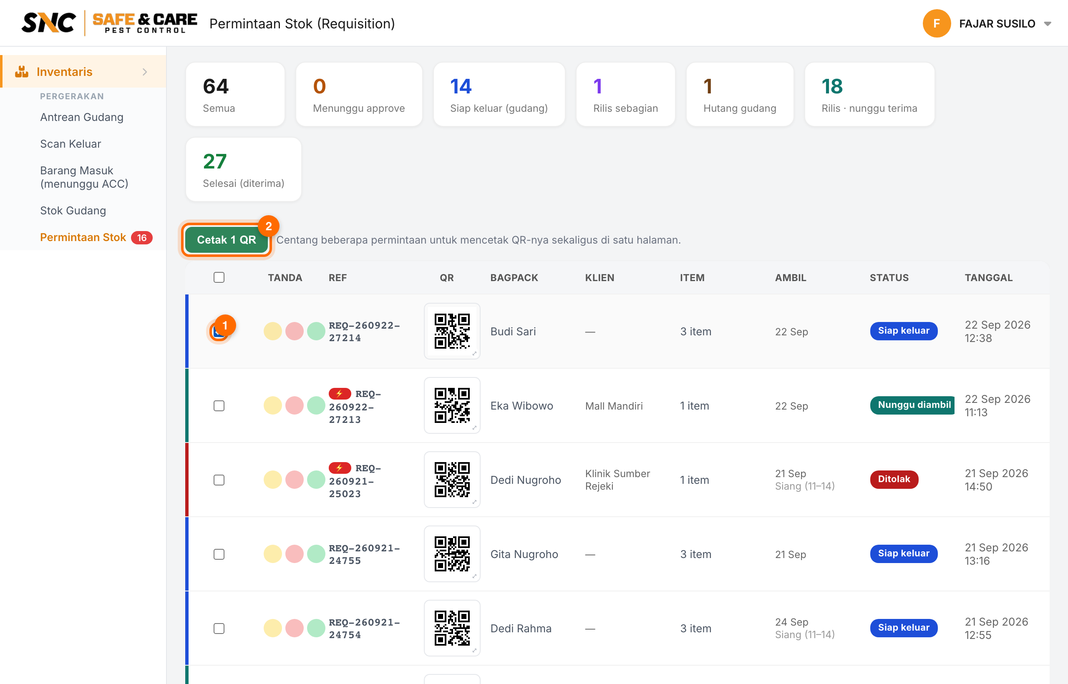Image resolution: width=1068 pixels, height=684 pixels.
Task: Click Eka Wibowo in the Bagpack column
Action: click(521, 406)
